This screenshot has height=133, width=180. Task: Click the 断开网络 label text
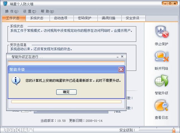pyautogui.click(x=161, y=69)
